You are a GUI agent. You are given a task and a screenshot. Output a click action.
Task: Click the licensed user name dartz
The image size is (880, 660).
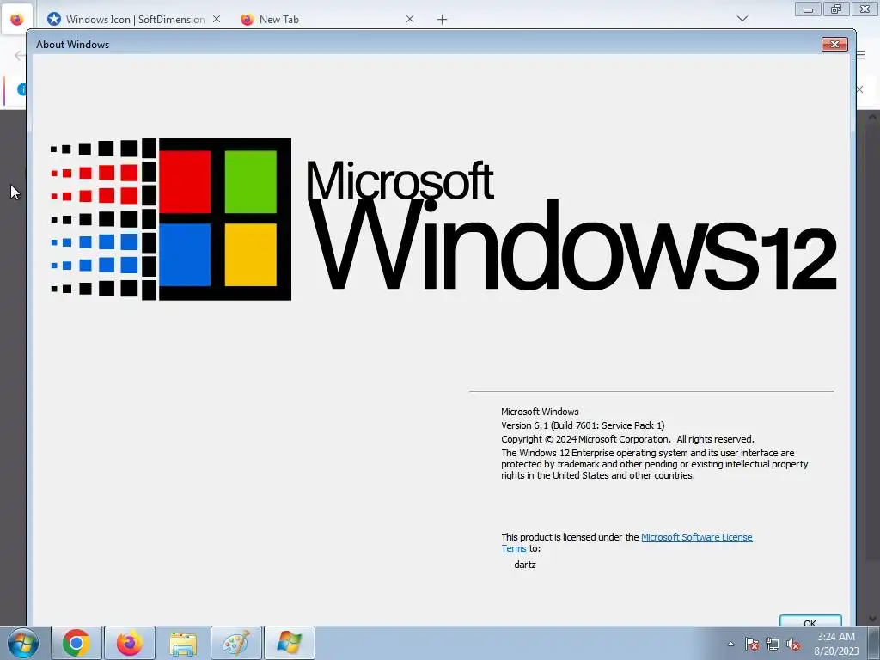pos(525,565)
